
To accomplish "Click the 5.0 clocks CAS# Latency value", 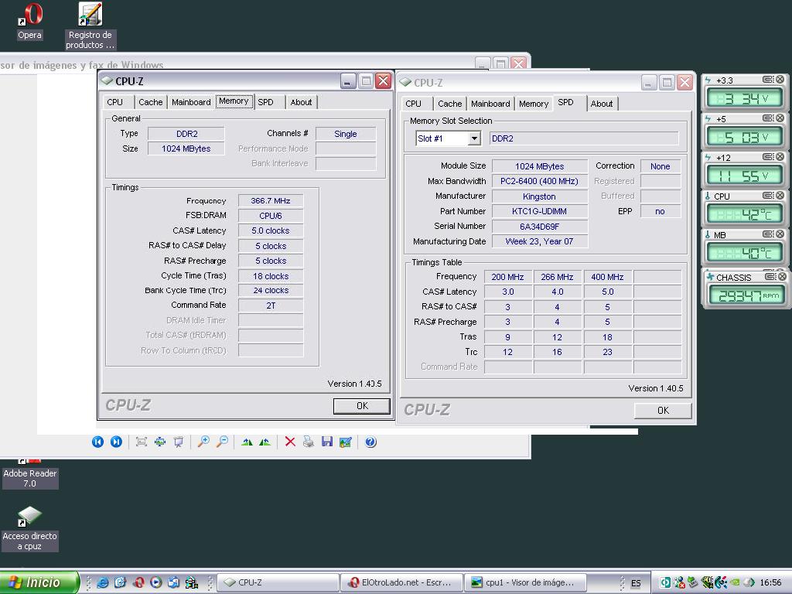I will point(271,230).
